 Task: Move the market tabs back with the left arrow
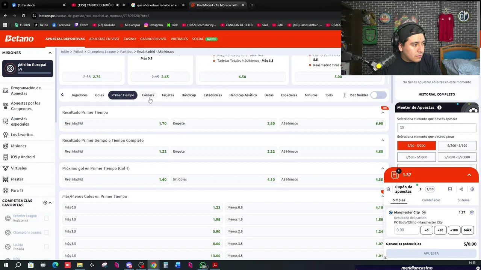pos(62,95)
